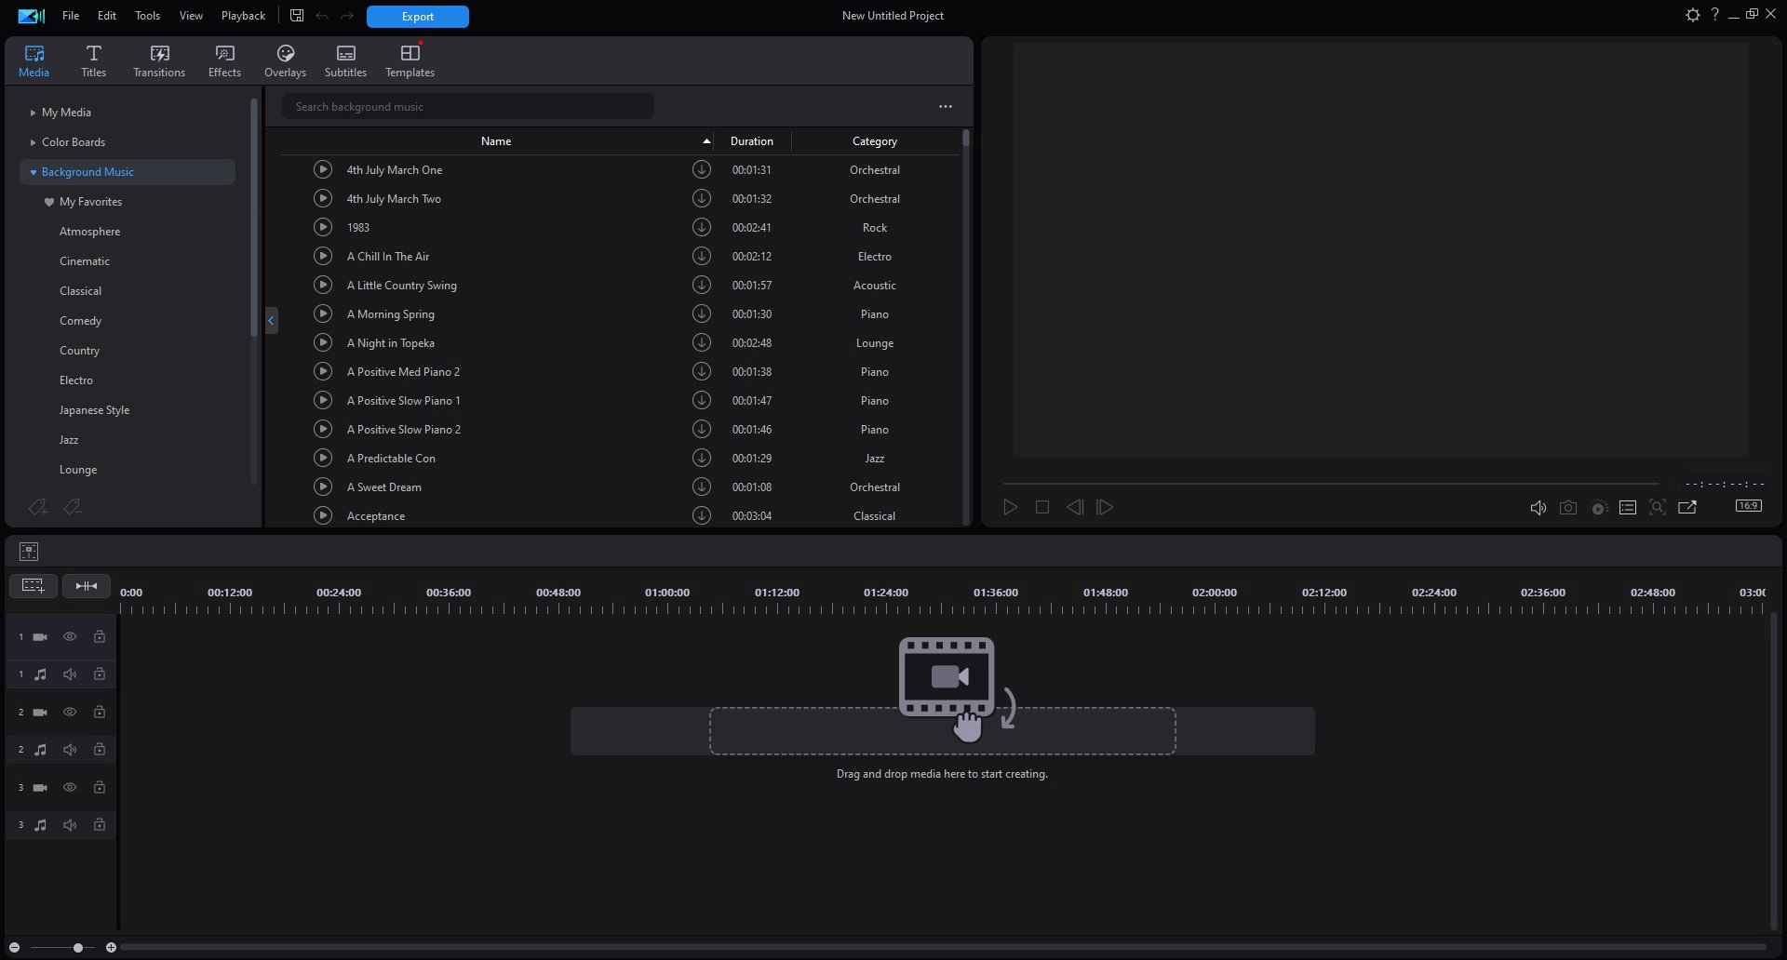Lock video track 3
1787x960 pixels.
pos(100,788)
